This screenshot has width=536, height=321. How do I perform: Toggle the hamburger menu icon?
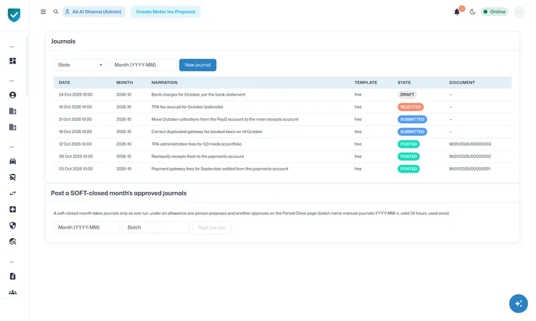click(x=43, y=11)
